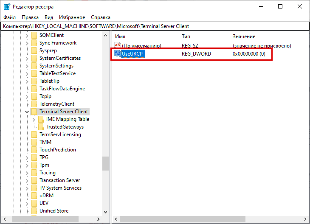Click the Имя column header
310x224 pixels.
pyautogui.click(x=146, y=36)
